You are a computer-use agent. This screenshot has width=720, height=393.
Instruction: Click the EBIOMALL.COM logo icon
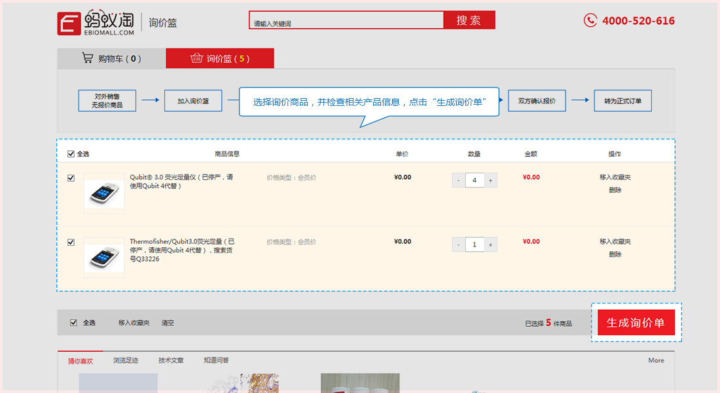69,24
